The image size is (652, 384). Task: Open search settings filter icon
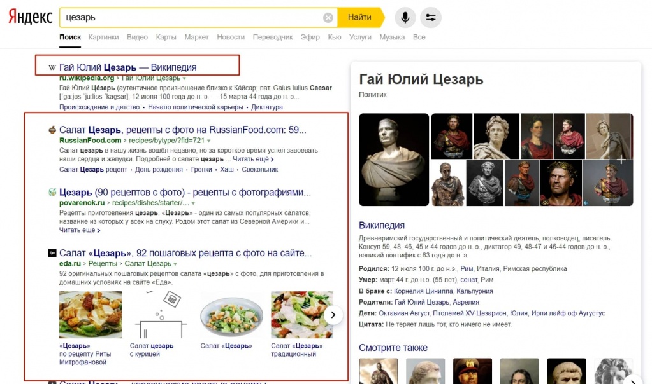431,18
